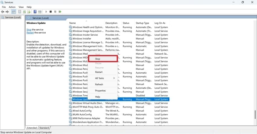Select the WLAN AutoConfig service row
The image size is (257, 134).
point(119,114)
